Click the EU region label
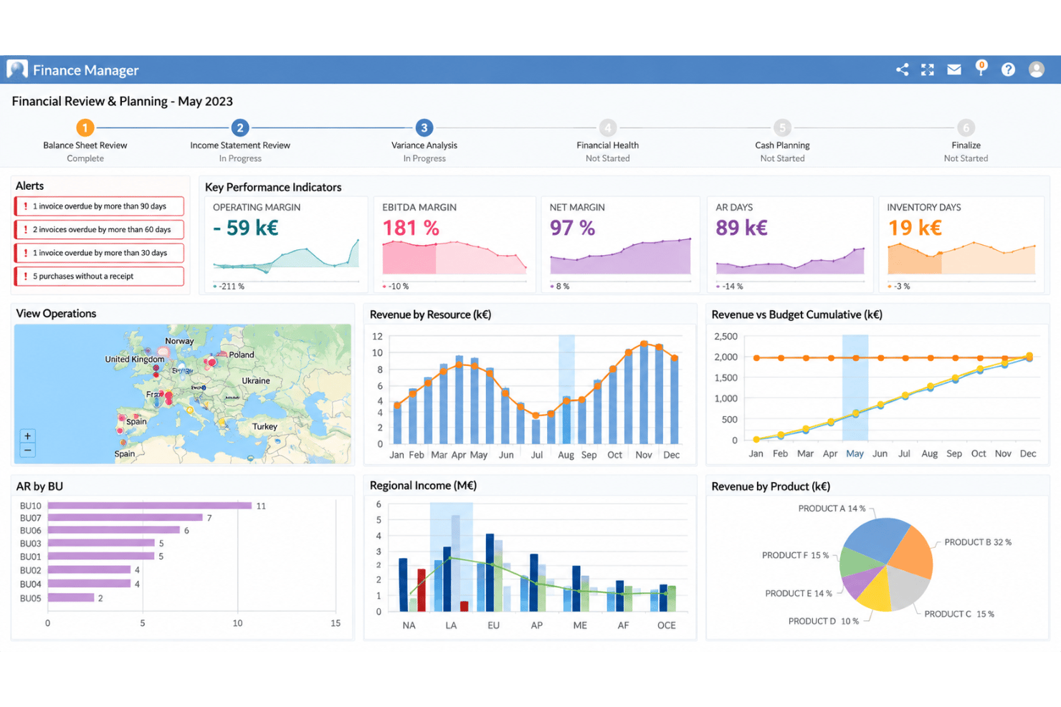Viewport: 1061px width, 707px height. [x=493, y=625]
